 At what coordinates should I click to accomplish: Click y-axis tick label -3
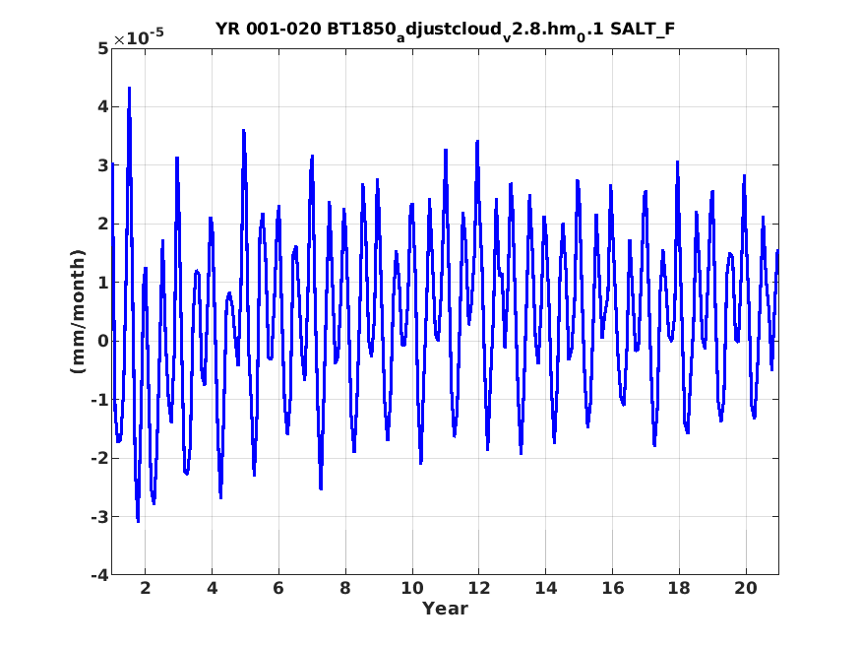pyautogui.click(x=99, y=517)
